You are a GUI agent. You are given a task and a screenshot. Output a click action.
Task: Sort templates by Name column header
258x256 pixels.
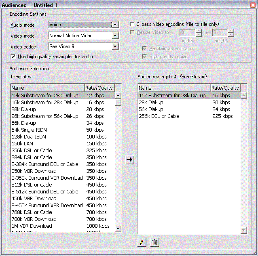[47, 88]
